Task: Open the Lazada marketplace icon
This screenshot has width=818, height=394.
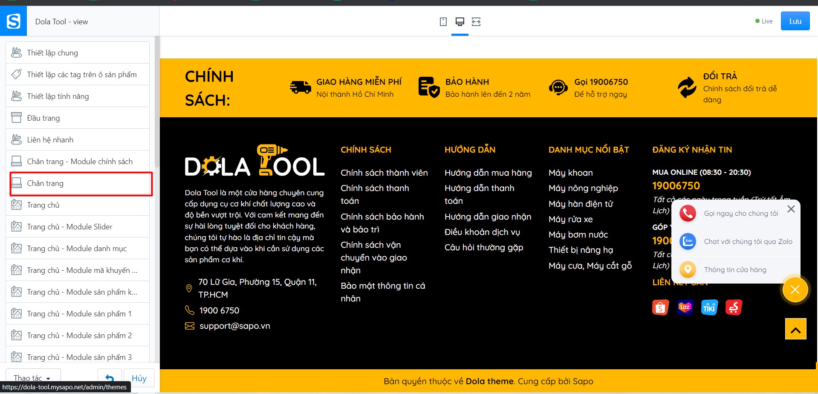Action: pos(685,307)
